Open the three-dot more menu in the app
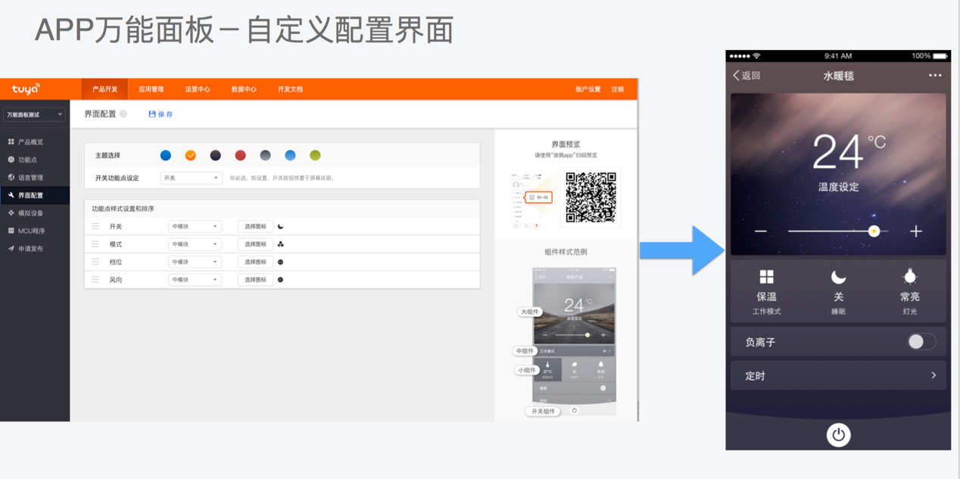This screenshot has height=479, width=960. (x=935, y=76)
